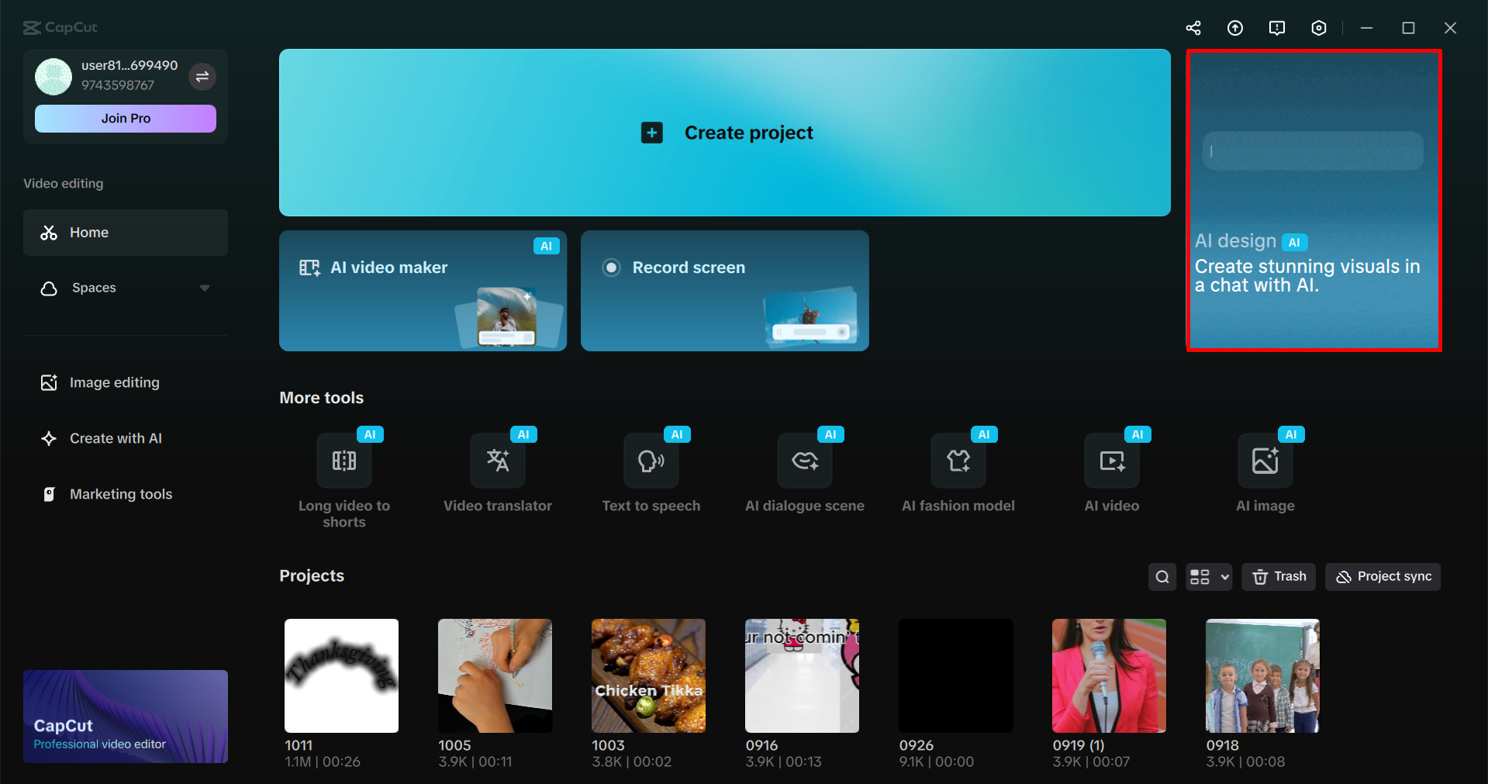Click the More tools heading
Viewport: 1488px width, 784px height.
point(322,398)
